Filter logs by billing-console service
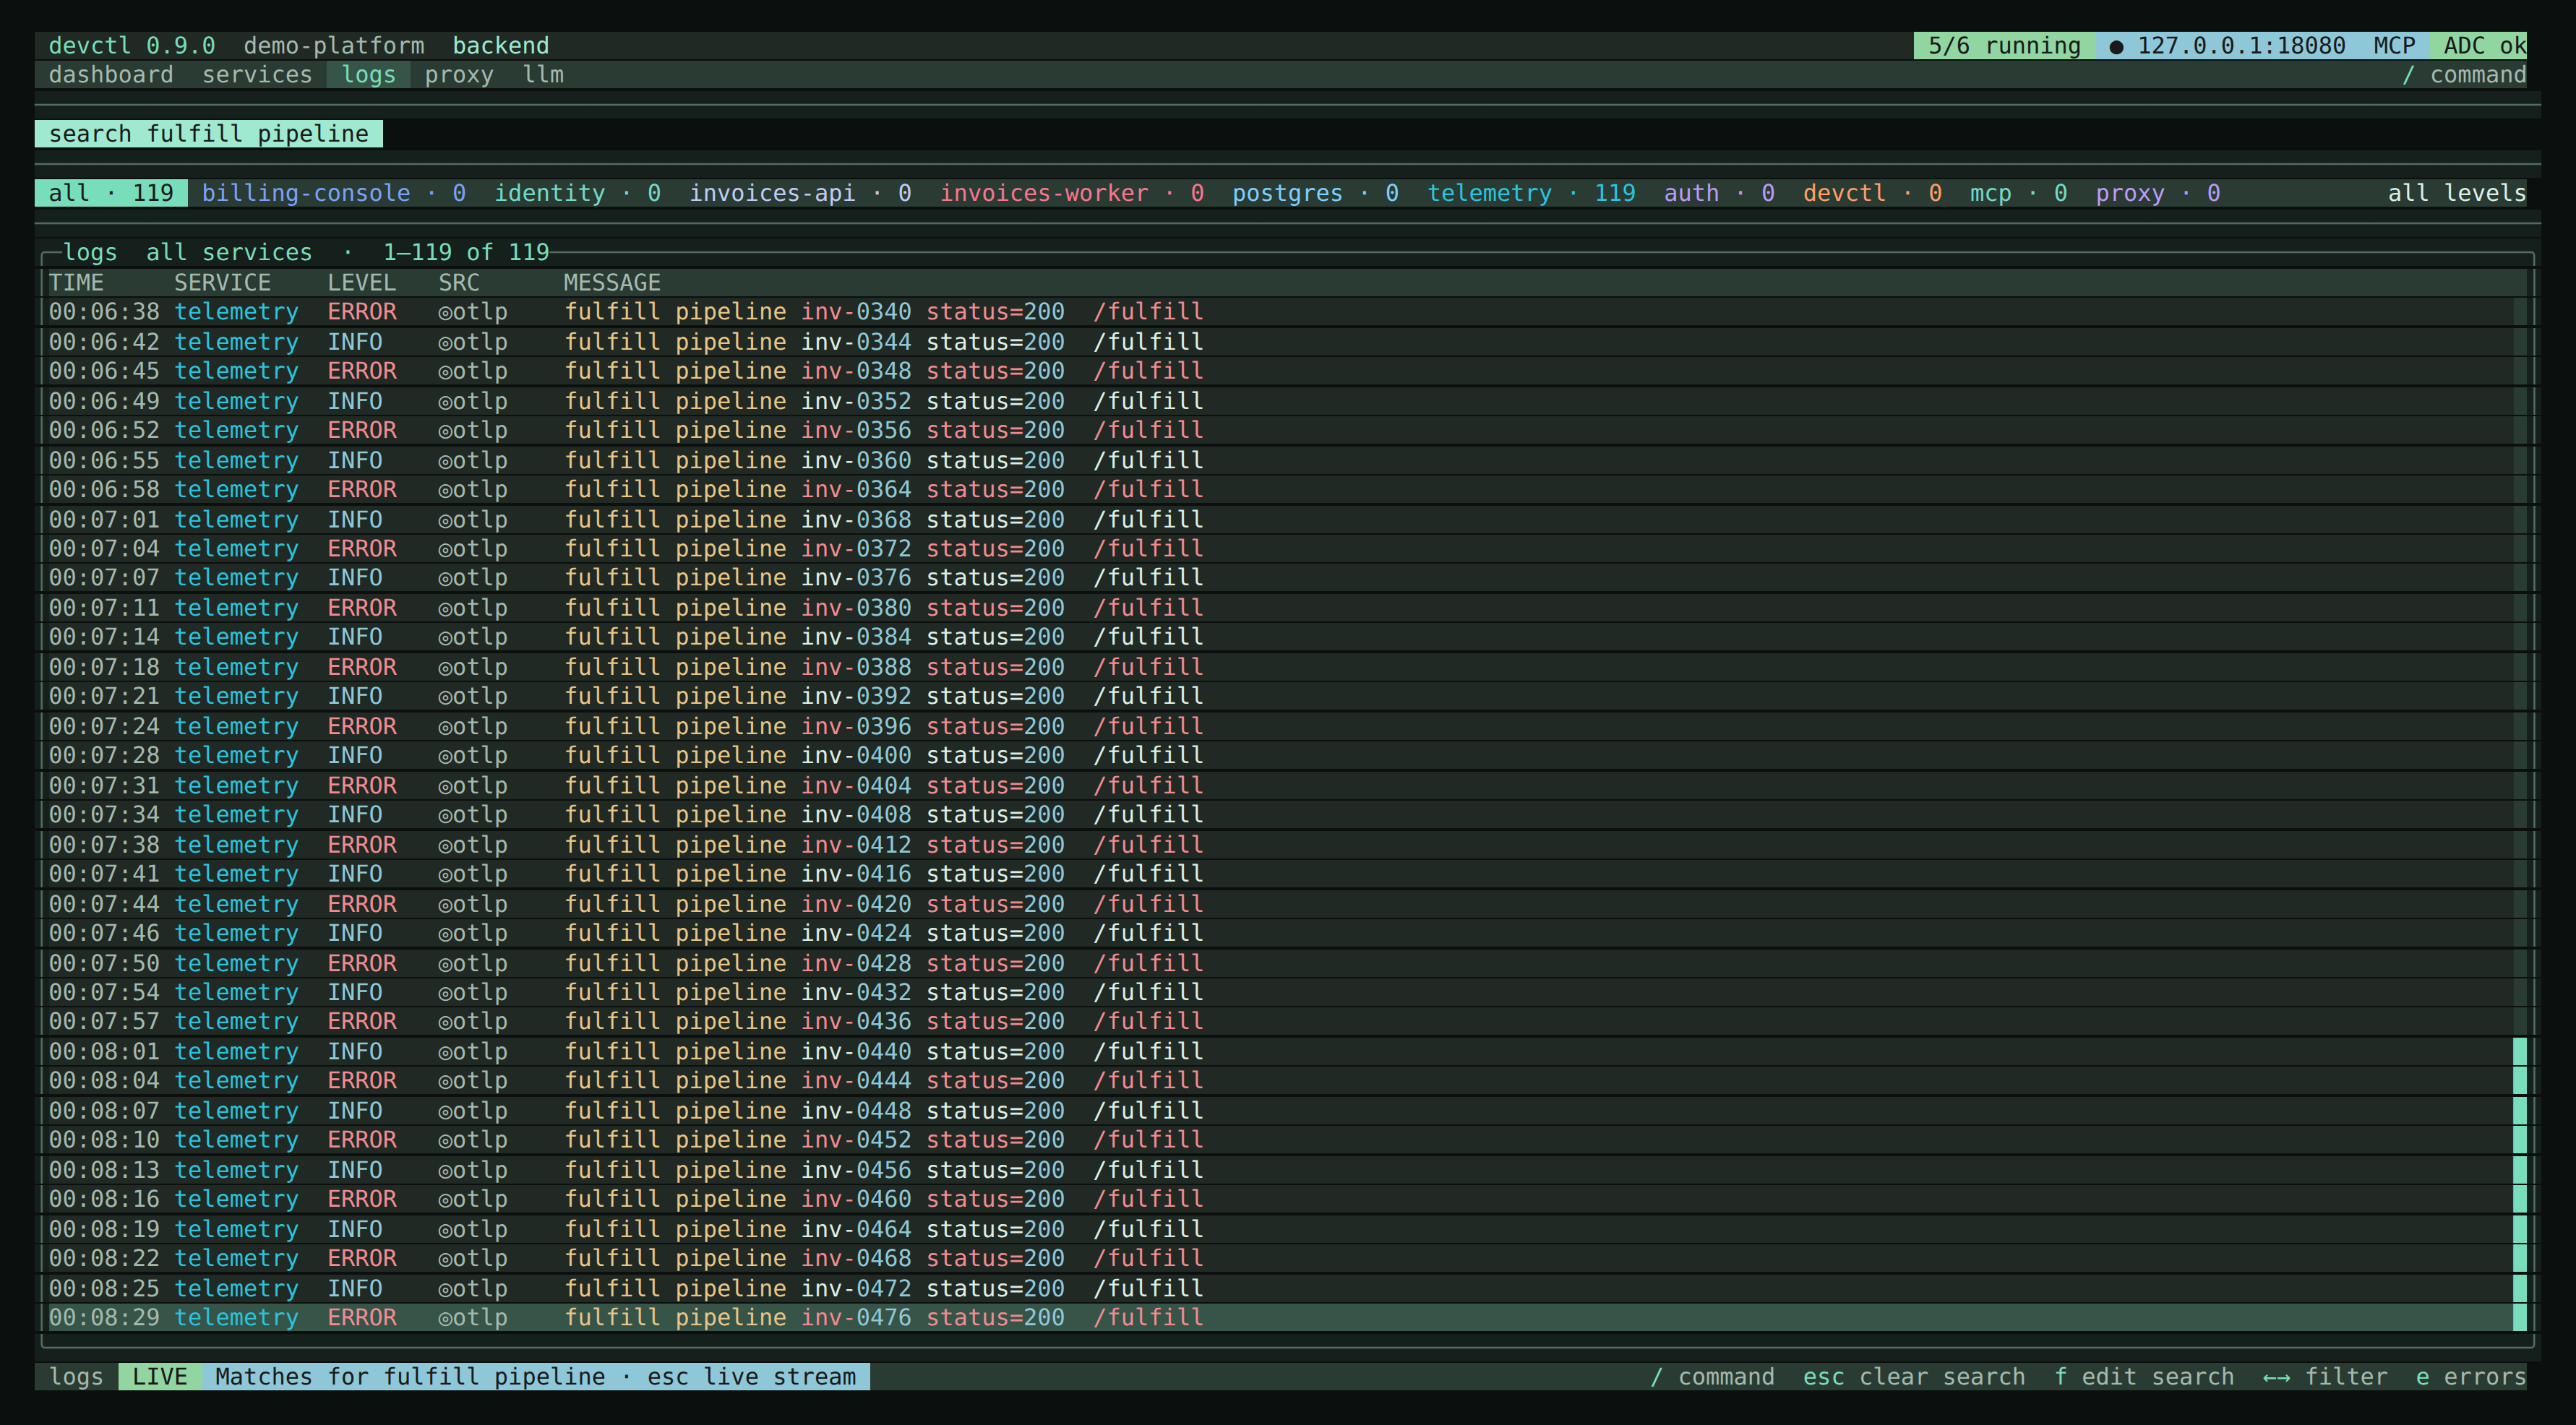 334,193
